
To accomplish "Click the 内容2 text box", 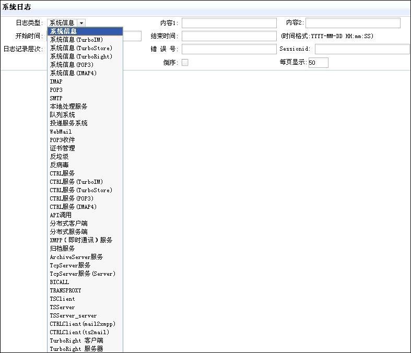I will [353, 23].
